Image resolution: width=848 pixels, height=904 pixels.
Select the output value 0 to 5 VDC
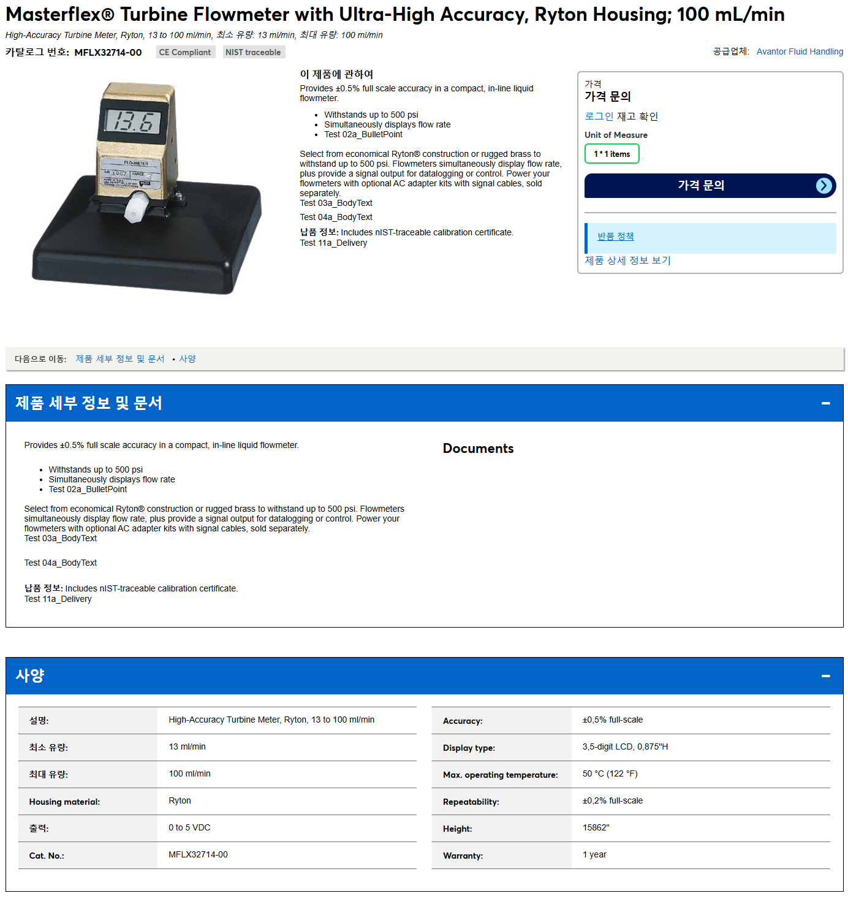point(189,827)
